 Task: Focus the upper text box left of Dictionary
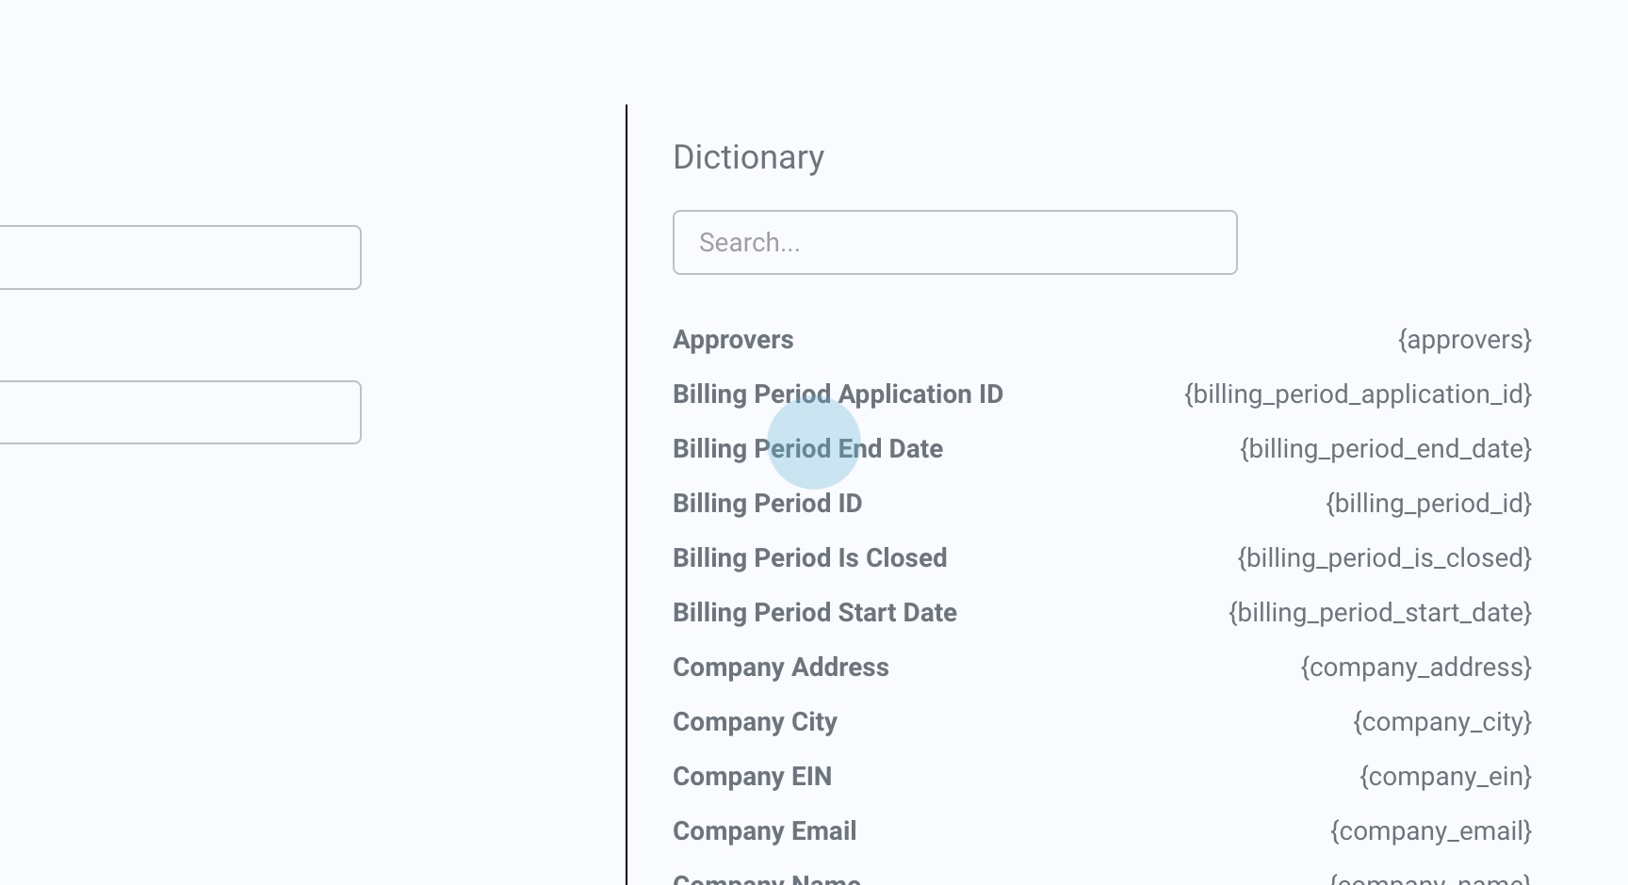point(179,257)
